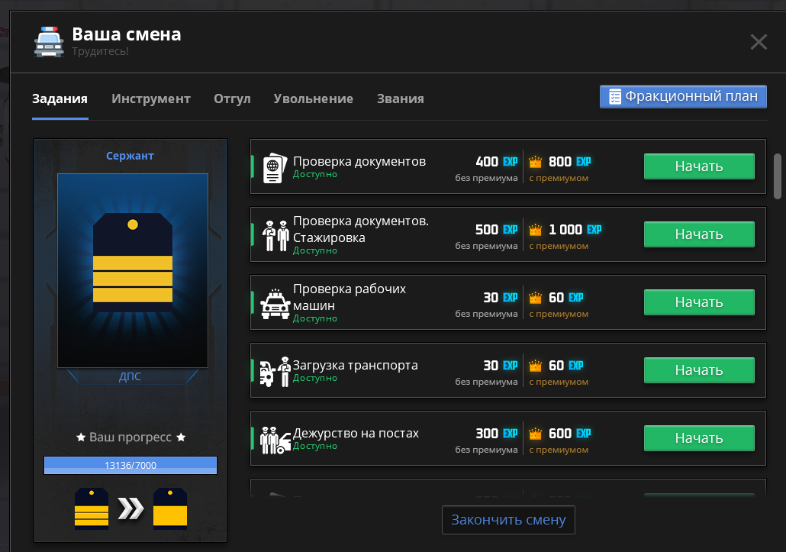
Task: Click the next rank insignia icon
Action: pos(170,508)
